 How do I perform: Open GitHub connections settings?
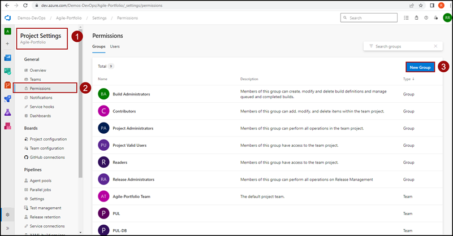pos(47,157)
